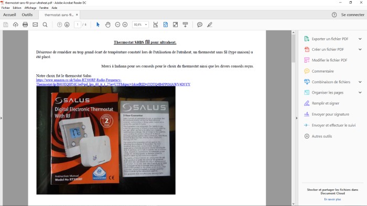
Task: Click scrollbar up arrow
Action: coord(294,32)
